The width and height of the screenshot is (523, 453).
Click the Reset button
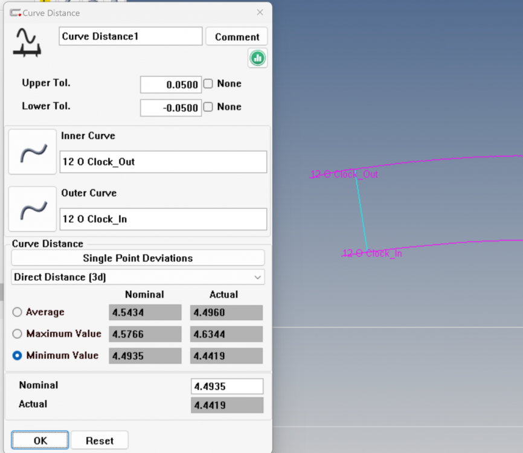coord(100,440)
